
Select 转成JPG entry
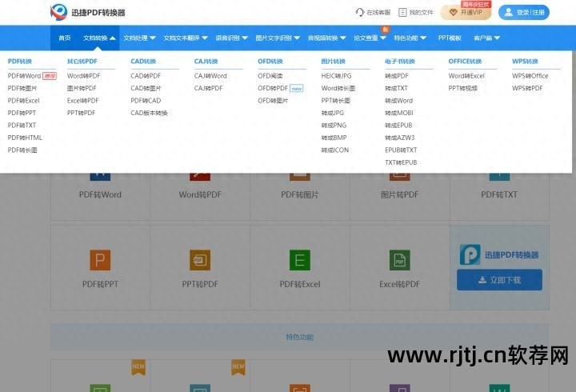click(333, 113)
